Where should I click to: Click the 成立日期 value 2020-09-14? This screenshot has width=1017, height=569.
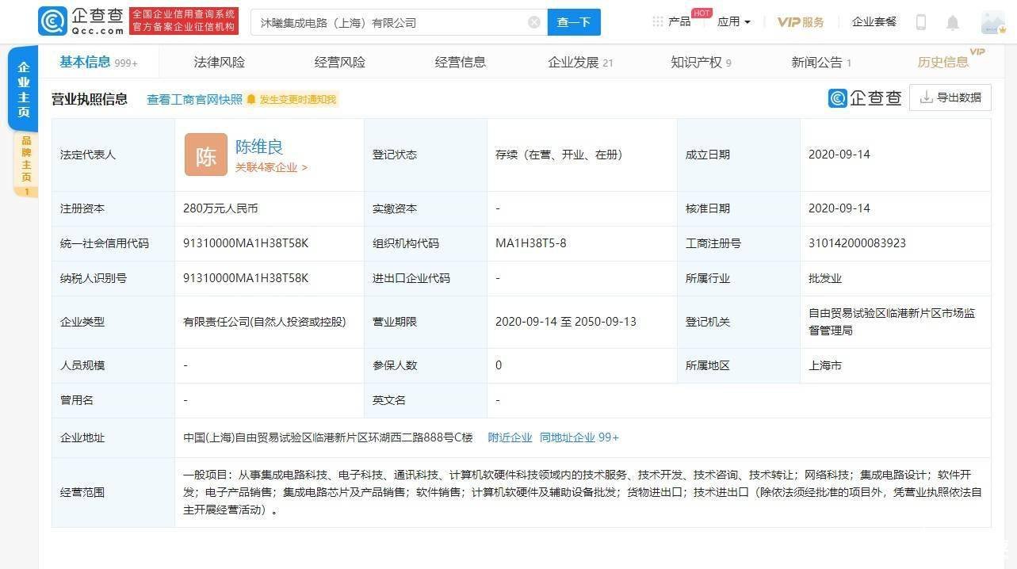(839, 155)
